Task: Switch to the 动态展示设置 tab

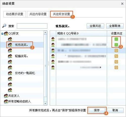Action: click(x=15, y=14)
